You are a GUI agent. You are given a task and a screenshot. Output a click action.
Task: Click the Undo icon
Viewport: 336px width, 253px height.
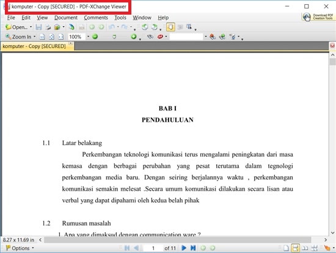[112, 27]
